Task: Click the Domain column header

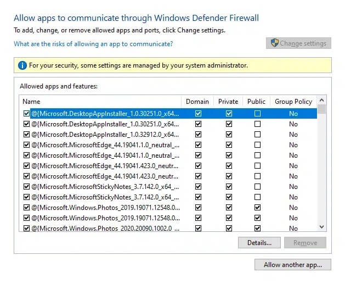Action: 197,102
